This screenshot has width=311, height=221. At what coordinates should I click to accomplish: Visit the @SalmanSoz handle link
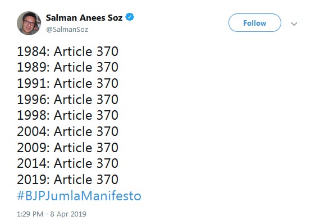click(67, 30)
